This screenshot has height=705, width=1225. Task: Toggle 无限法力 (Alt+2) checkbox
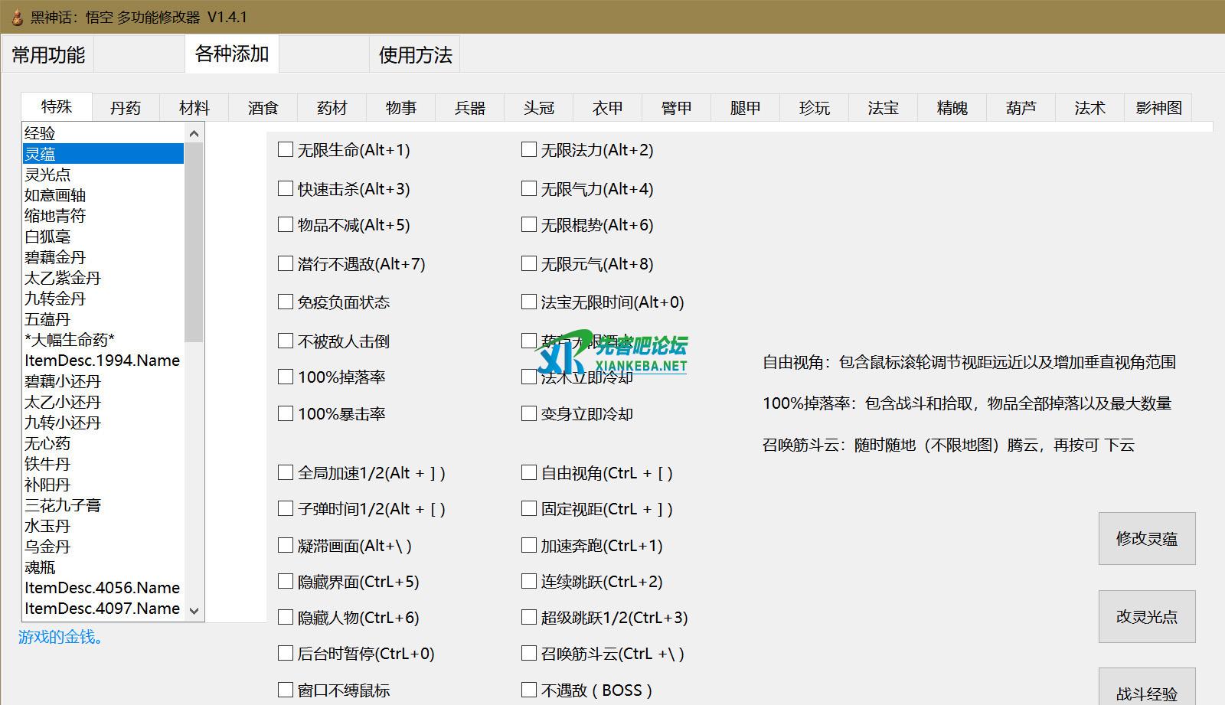[529, 150]
